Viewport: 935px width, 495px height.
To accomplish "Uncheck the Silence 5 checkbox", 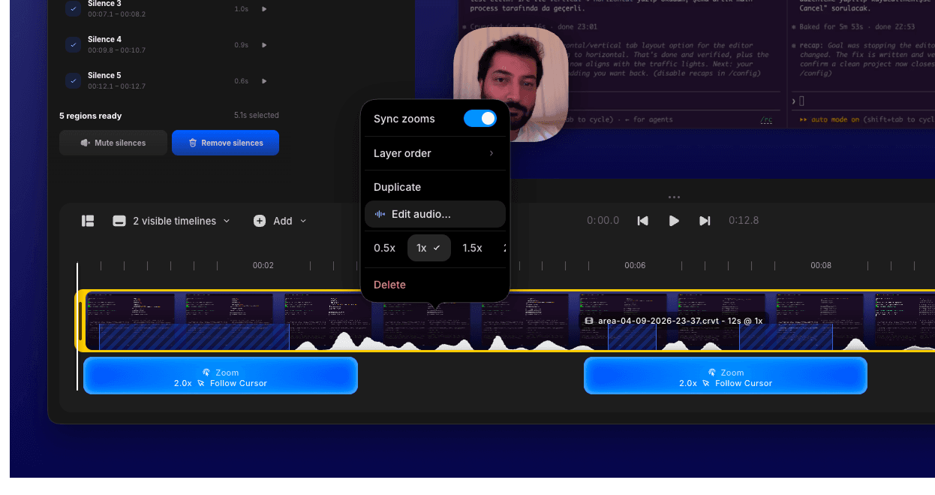I will coord(73,80).
